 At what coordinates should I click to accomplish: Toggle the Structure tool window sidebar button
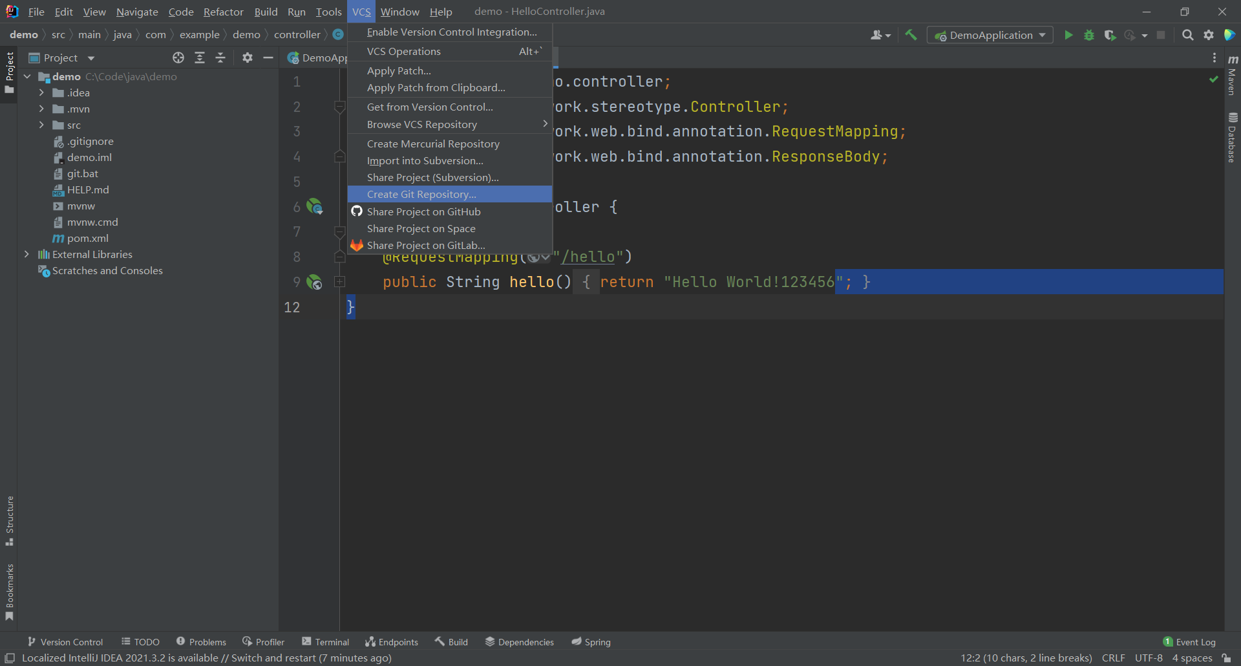(x=9, y=521)
